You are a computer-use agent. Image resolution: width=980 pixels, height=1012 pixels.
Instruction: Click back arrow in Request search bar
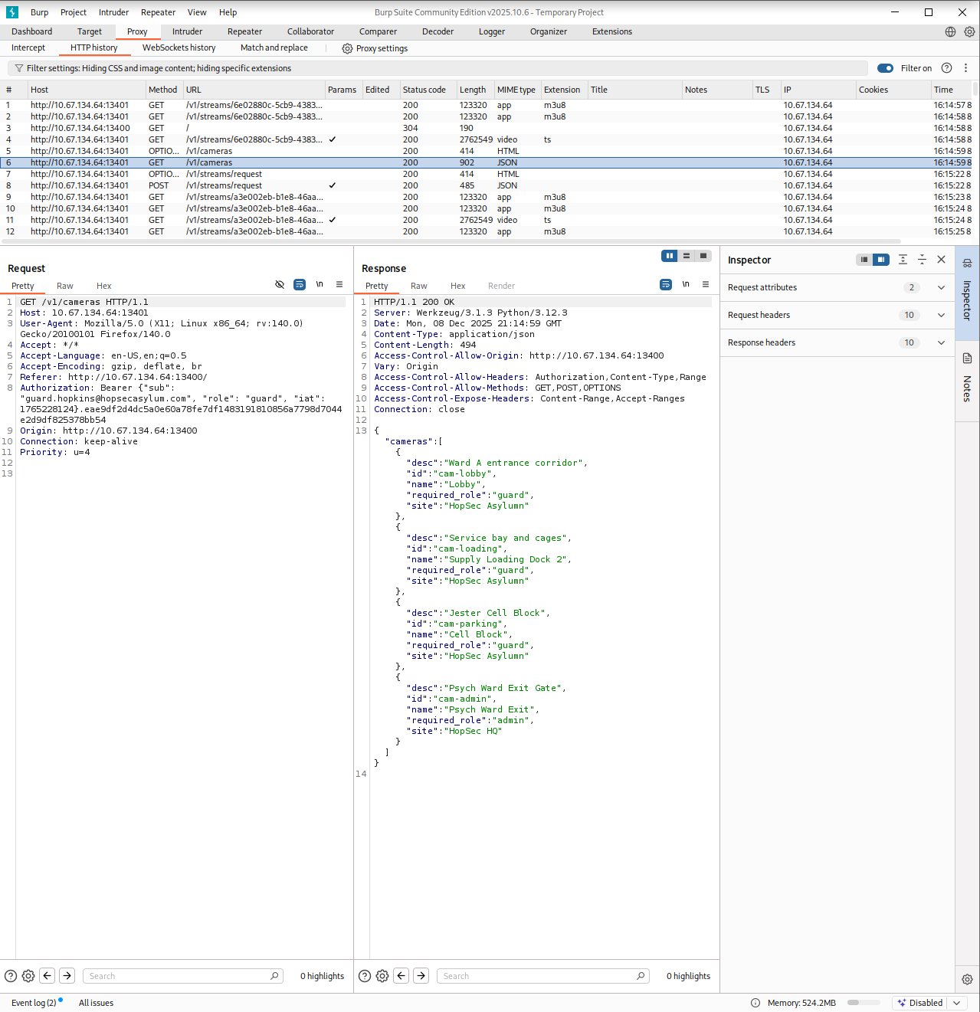pyautogui.click(x=48, y=975)
